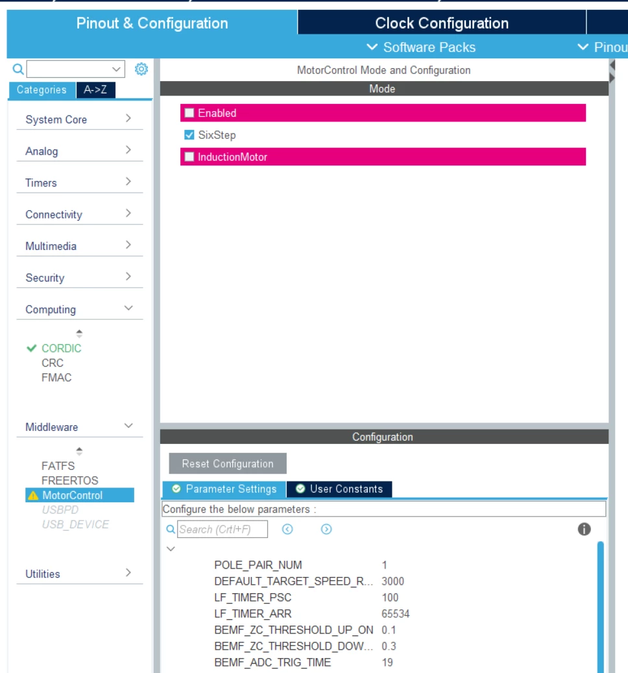Click the parameter list vertical scrollbar

pyautogui.click(x=601, y=607)
